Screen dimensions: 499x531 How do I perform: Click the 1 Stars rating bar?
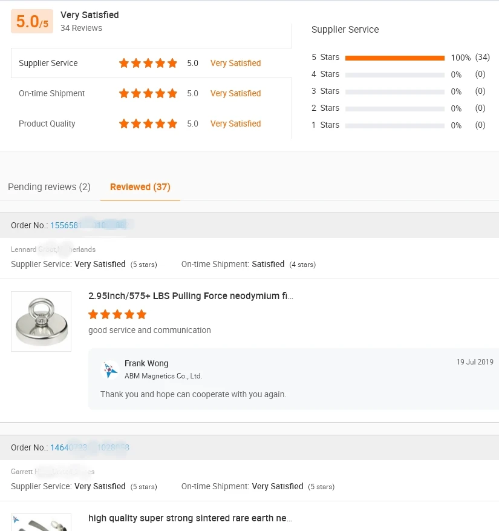[x=394, y=125]
